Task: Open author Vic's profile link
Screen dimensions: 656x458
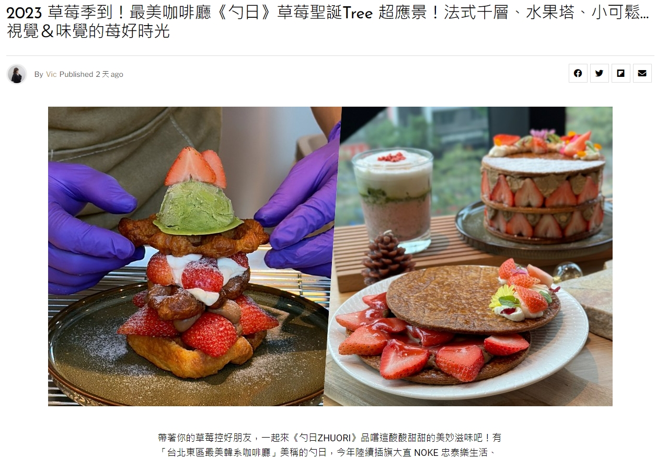Action: [x=51, y=74]
